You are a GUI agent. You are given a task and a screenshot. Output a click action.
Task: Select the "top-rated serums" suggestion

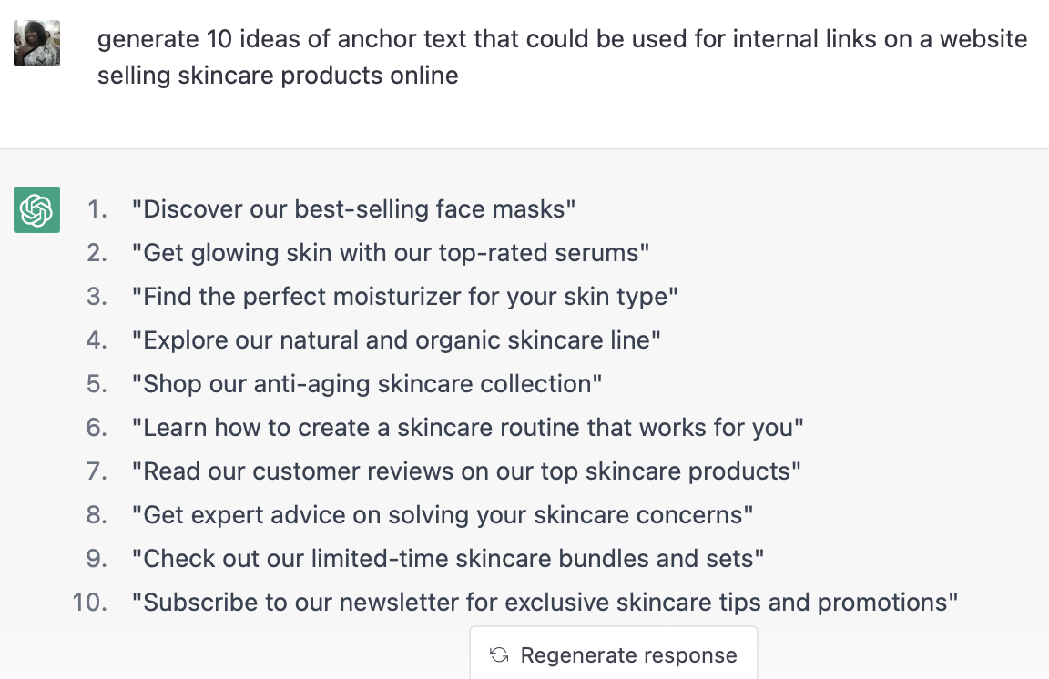tap(390, 253)
